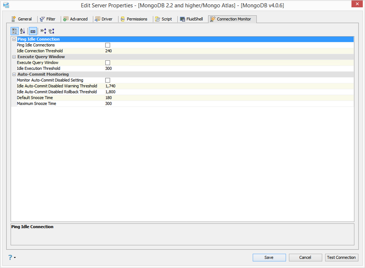Click the application icon in title bar
The image size is (365, 268).
pyautogui.click(x=6, y=5)
